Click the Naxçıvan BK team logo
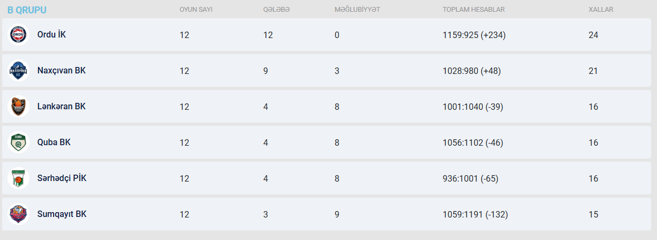This screenshot has height=240, width=657. click(x=19, y=71)
